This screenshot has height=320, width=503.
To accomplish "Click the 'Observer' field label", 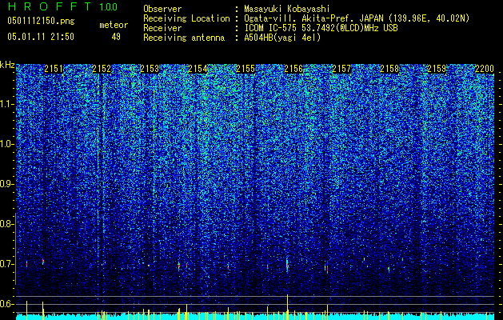I will (162, 9).
